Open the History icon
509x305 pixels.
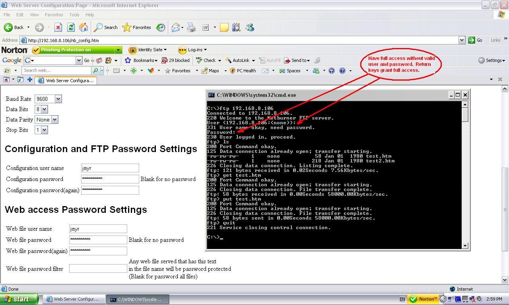coord(161,27)
